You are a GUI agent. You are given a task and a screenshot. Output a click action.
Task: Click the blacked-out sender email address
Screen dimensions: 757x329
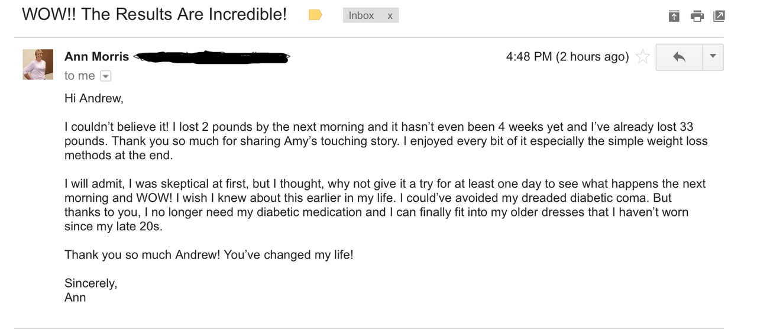tap(211, 57)
